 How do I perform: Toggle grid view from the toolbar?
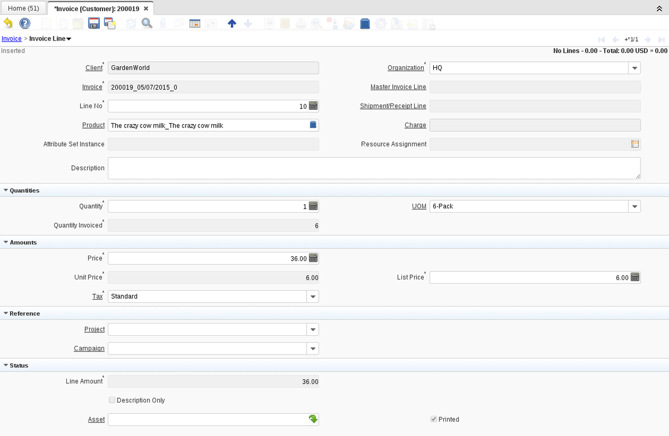[195, 23]
